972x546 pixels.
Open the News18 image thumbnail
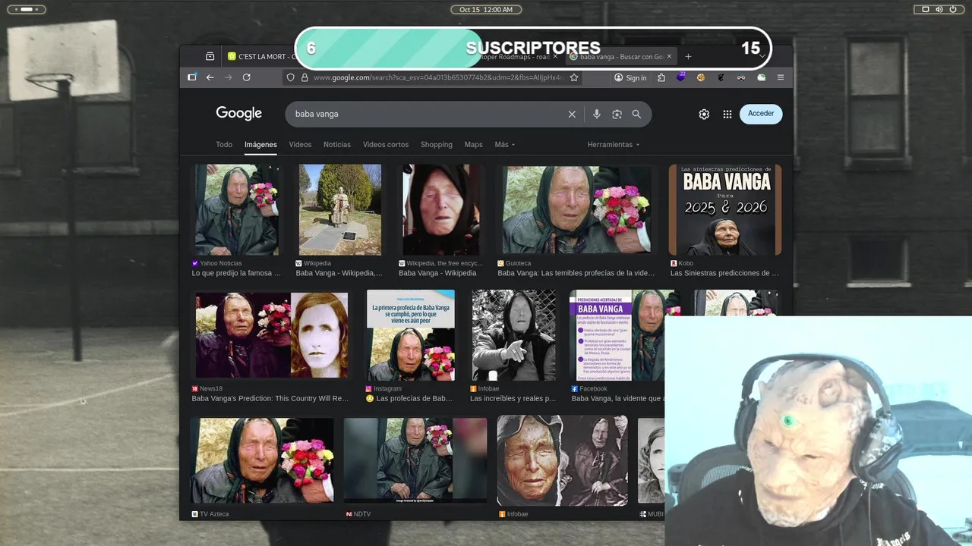tap(271, 335)
